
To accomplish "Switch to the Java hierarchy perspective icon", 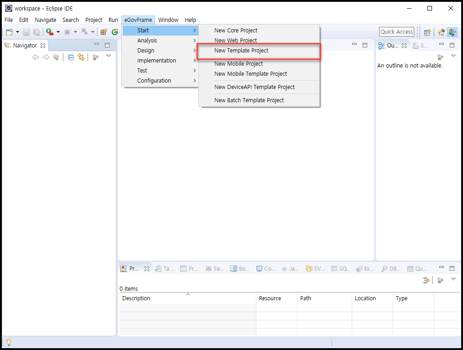I will (x=442, y=32).
